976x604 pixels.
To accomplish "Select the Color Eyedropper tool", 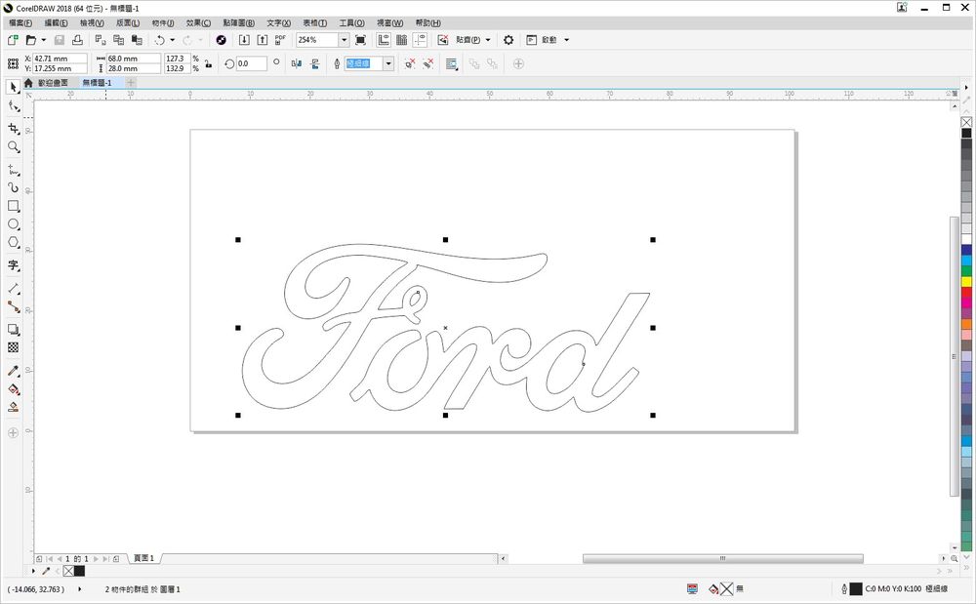I will (x=13, y=372).
